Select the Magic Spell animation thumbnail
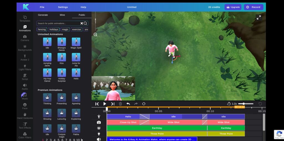 pyautogui.click(x=76, y=42)
